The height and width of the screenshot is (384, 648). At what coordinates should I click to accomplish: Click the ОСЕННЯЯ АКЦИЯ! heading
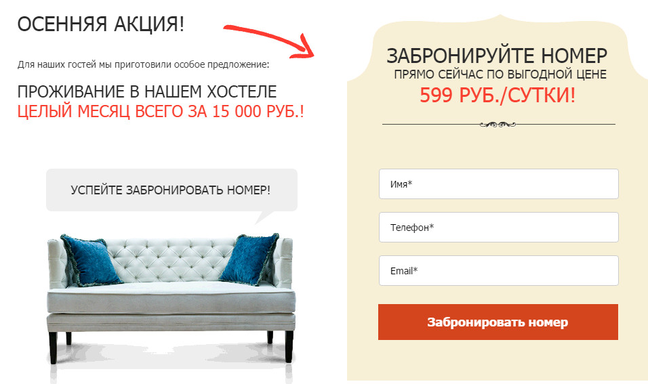point(101,24)
